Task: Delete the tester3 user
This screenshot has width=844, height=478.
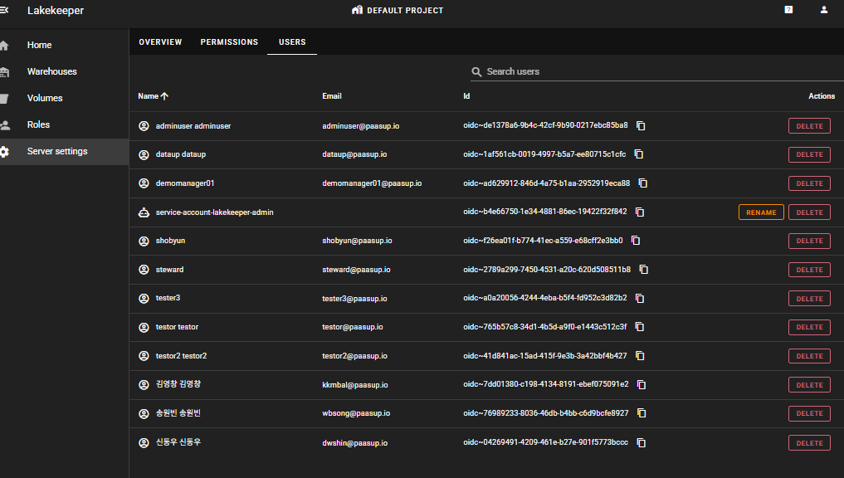Action: 809,299
